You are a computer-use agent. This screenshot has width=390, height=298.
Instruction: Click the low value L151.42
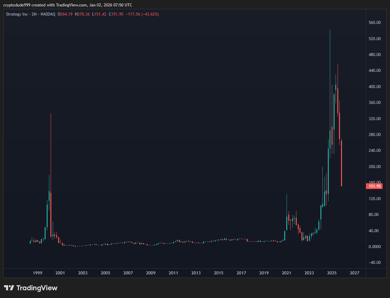99,14
